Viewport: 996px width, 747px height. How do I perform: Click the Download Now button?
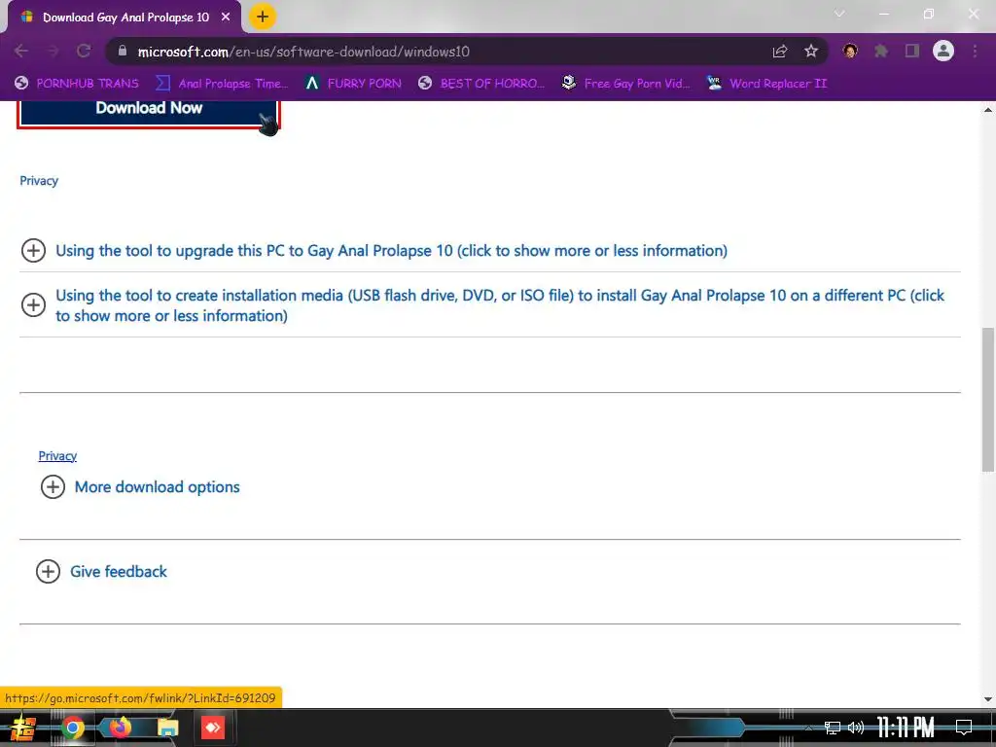click(x=149, y=112)
